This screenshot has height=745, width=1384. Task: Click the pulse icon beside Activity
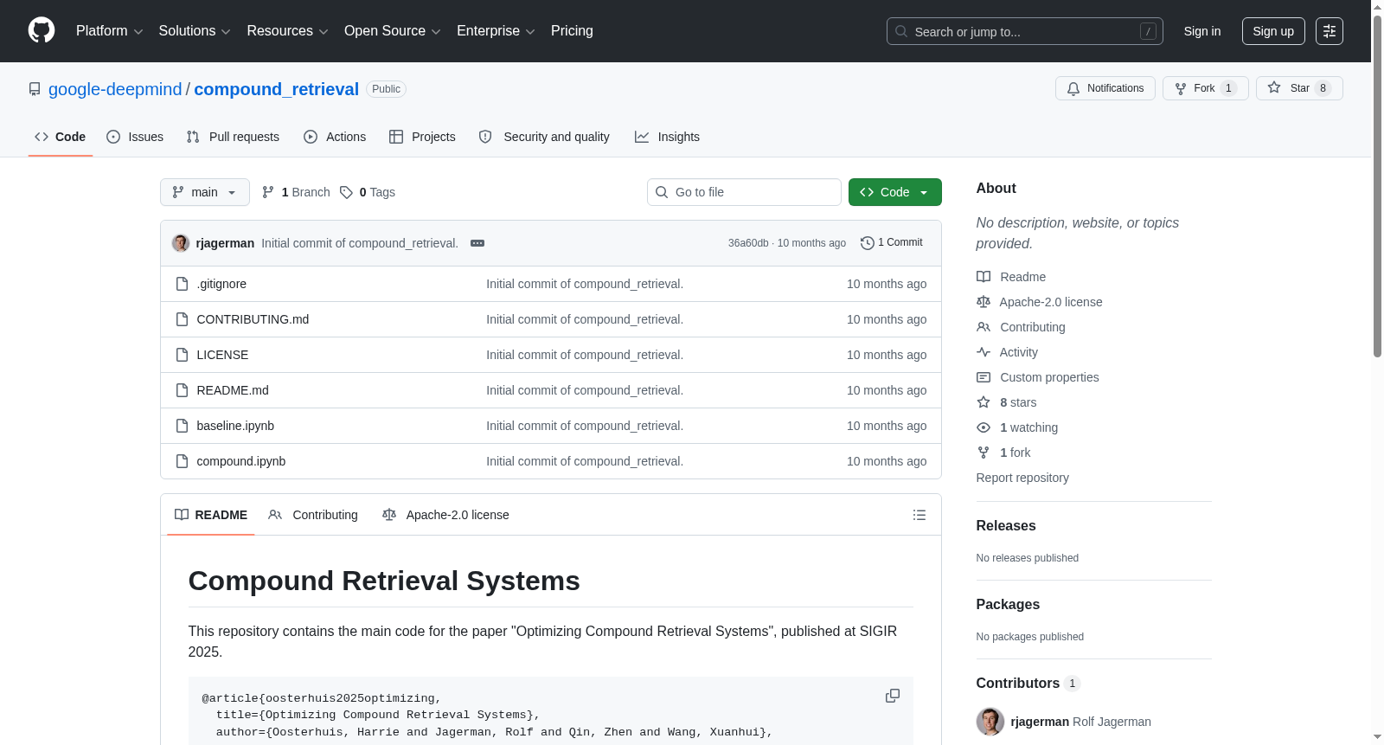984,352
